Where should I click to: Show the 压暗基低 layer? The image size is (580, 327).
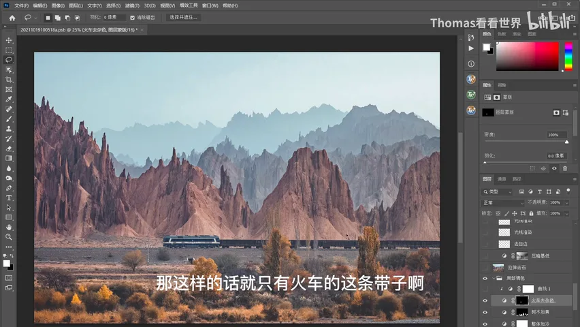[485, 256]
